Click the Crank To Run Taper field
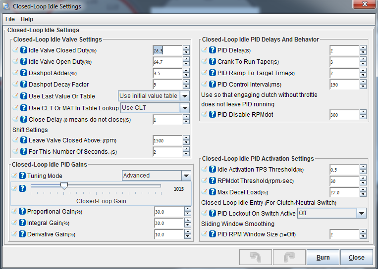Screen dimensions: 378x269 (x=344, y=62)
